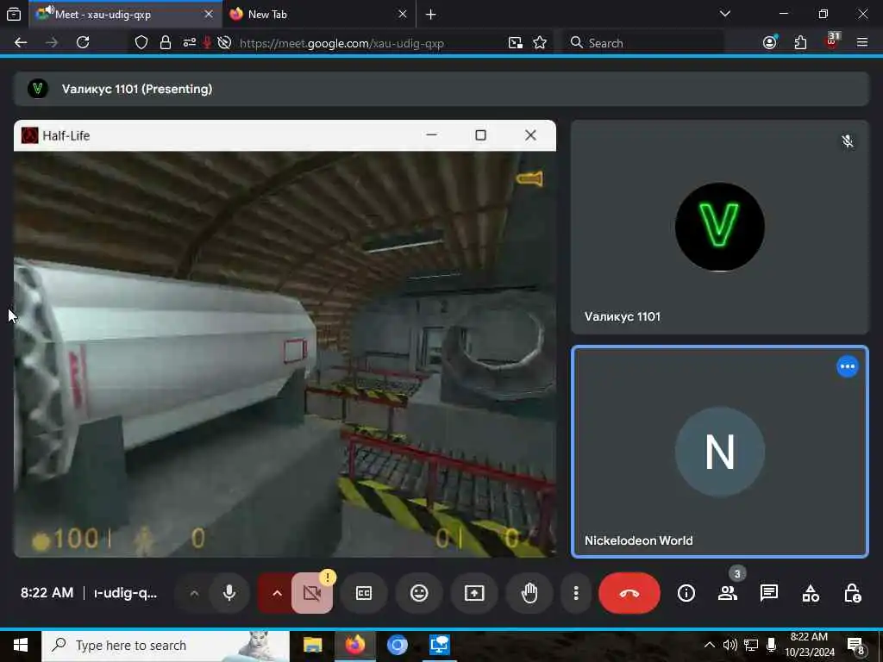Open the Extensions puzzle icon
883x662 pixels.
[x=800, y=43]
